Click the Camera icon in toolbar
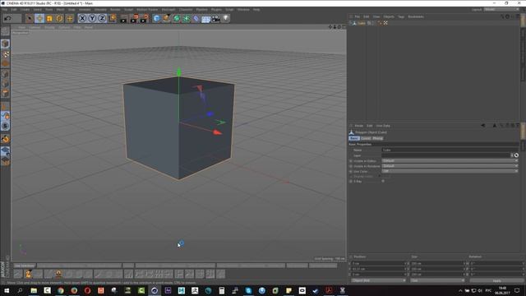Viewport: 526px width, 296px height. click(x=215, y=18)
